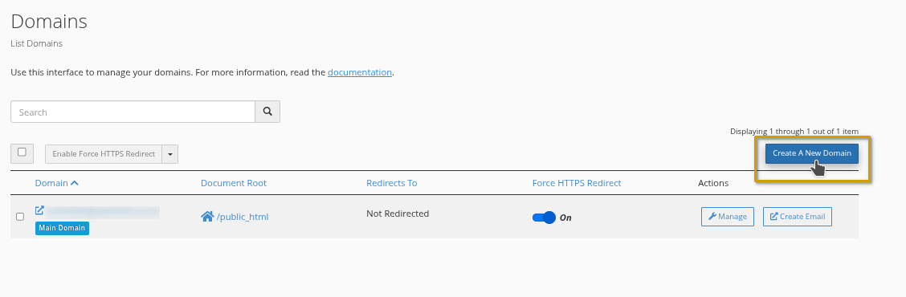Open the /public_html document root link
Viewport: 906px width, 297px height.
pyautogui.click(x=243, y=218)
